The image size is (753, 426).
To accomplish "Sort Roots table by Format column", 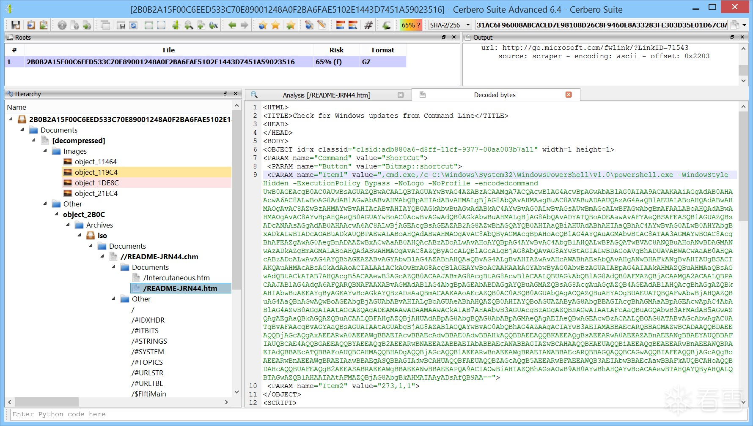I will tap(383, 50).
